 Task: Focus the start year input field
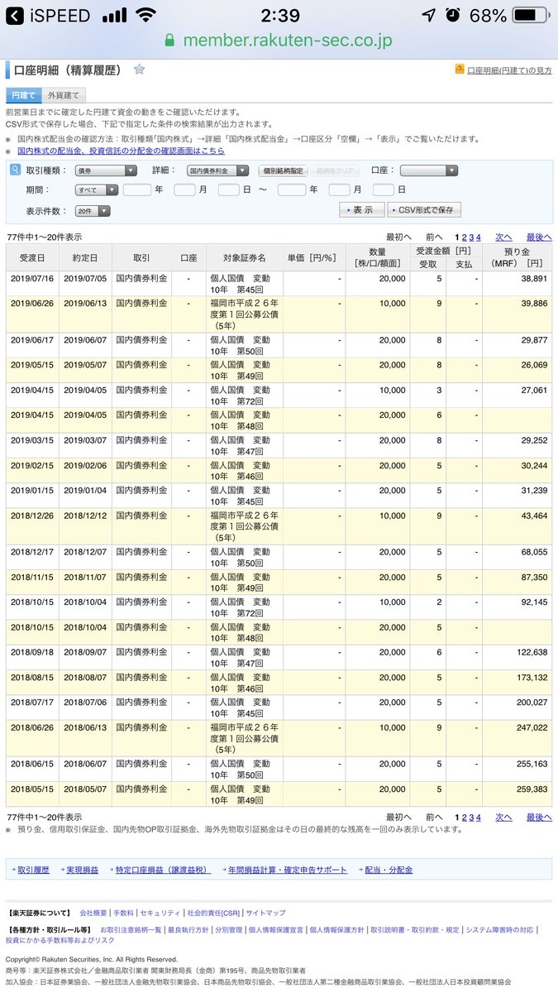(x=137, y=189)
